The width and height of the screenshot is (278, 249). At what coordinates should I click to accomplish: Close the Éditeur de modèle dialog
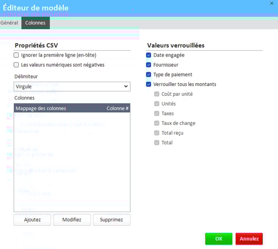coord(272,3)
